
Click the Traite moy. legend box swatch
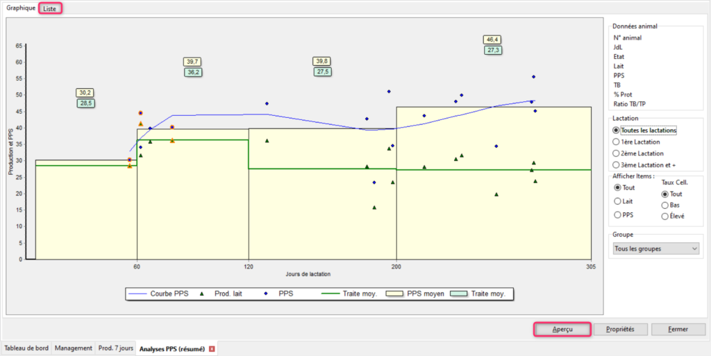[x=460, y=294]
